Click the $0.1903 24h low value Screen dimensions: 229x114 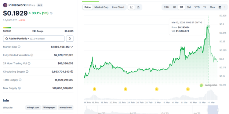point(7,31)
